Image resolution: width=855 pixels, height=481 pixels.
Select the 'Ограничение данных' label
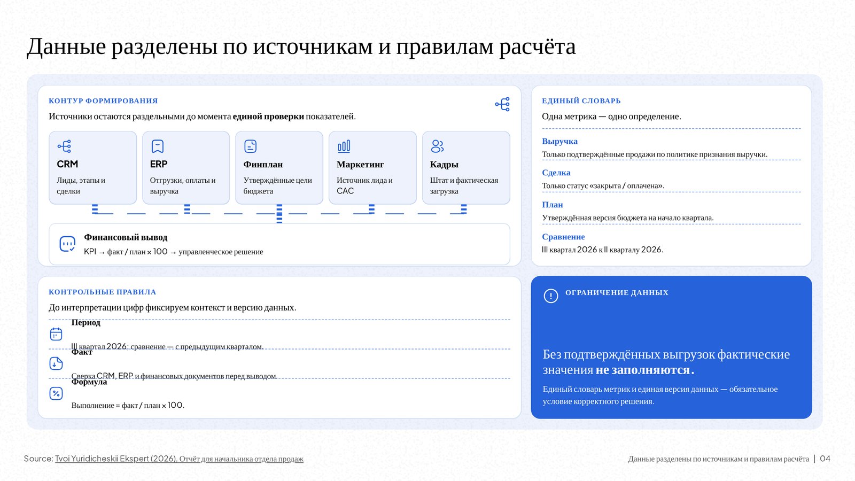coord(617,292)
